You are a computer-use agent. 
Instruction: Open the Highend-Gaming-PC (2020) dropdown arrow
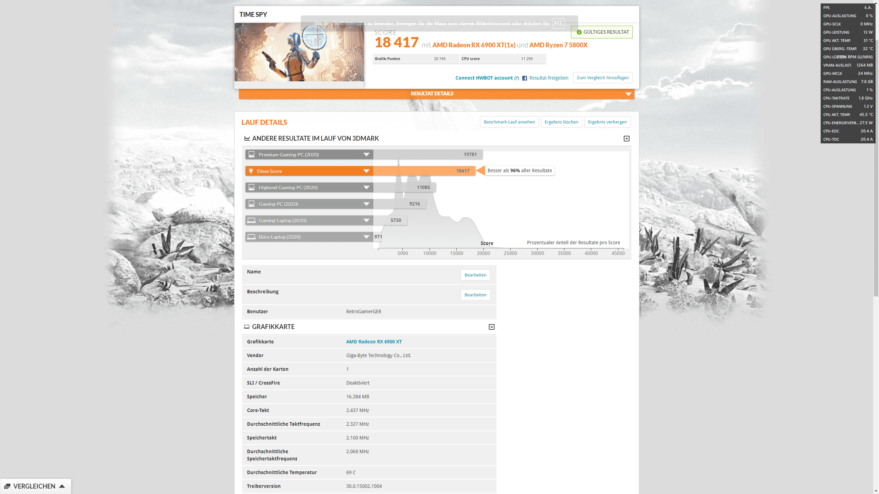[x=366, y=188]
